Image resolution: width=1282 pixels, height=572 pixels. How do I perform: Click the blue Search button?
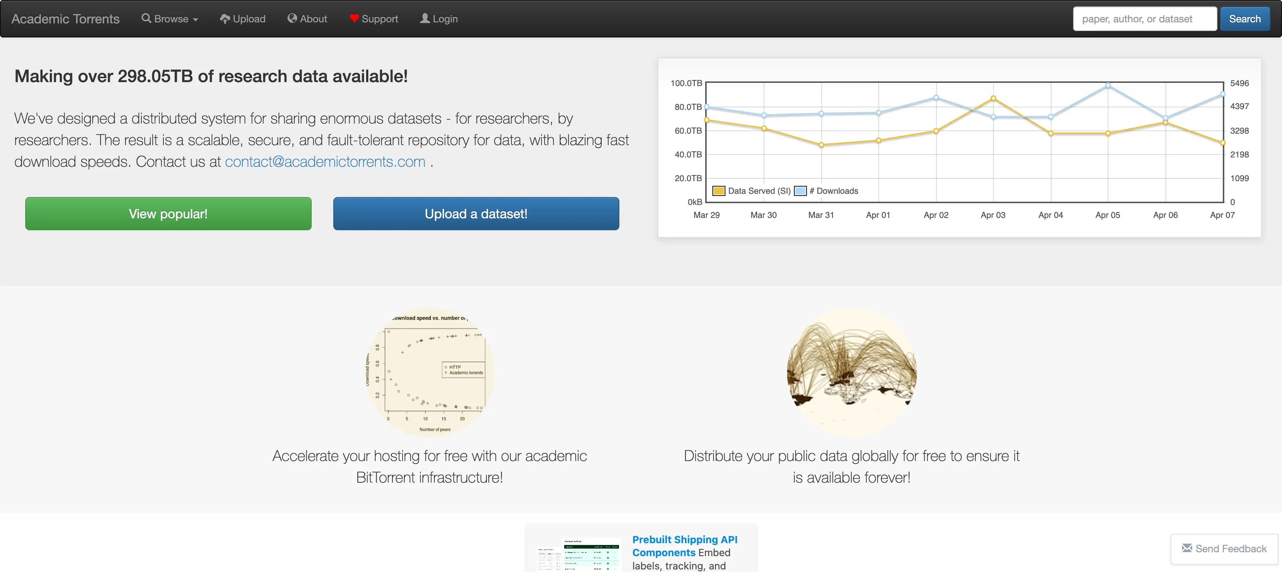click(1245, 19)
